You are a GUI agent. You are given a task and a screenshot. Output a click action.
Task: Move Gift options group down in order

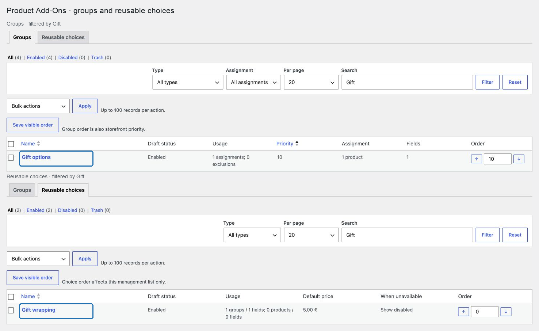(x=519, y=159)
